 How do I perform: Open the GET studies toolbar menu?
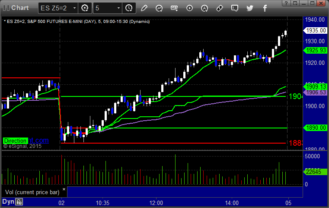point(174,8)
